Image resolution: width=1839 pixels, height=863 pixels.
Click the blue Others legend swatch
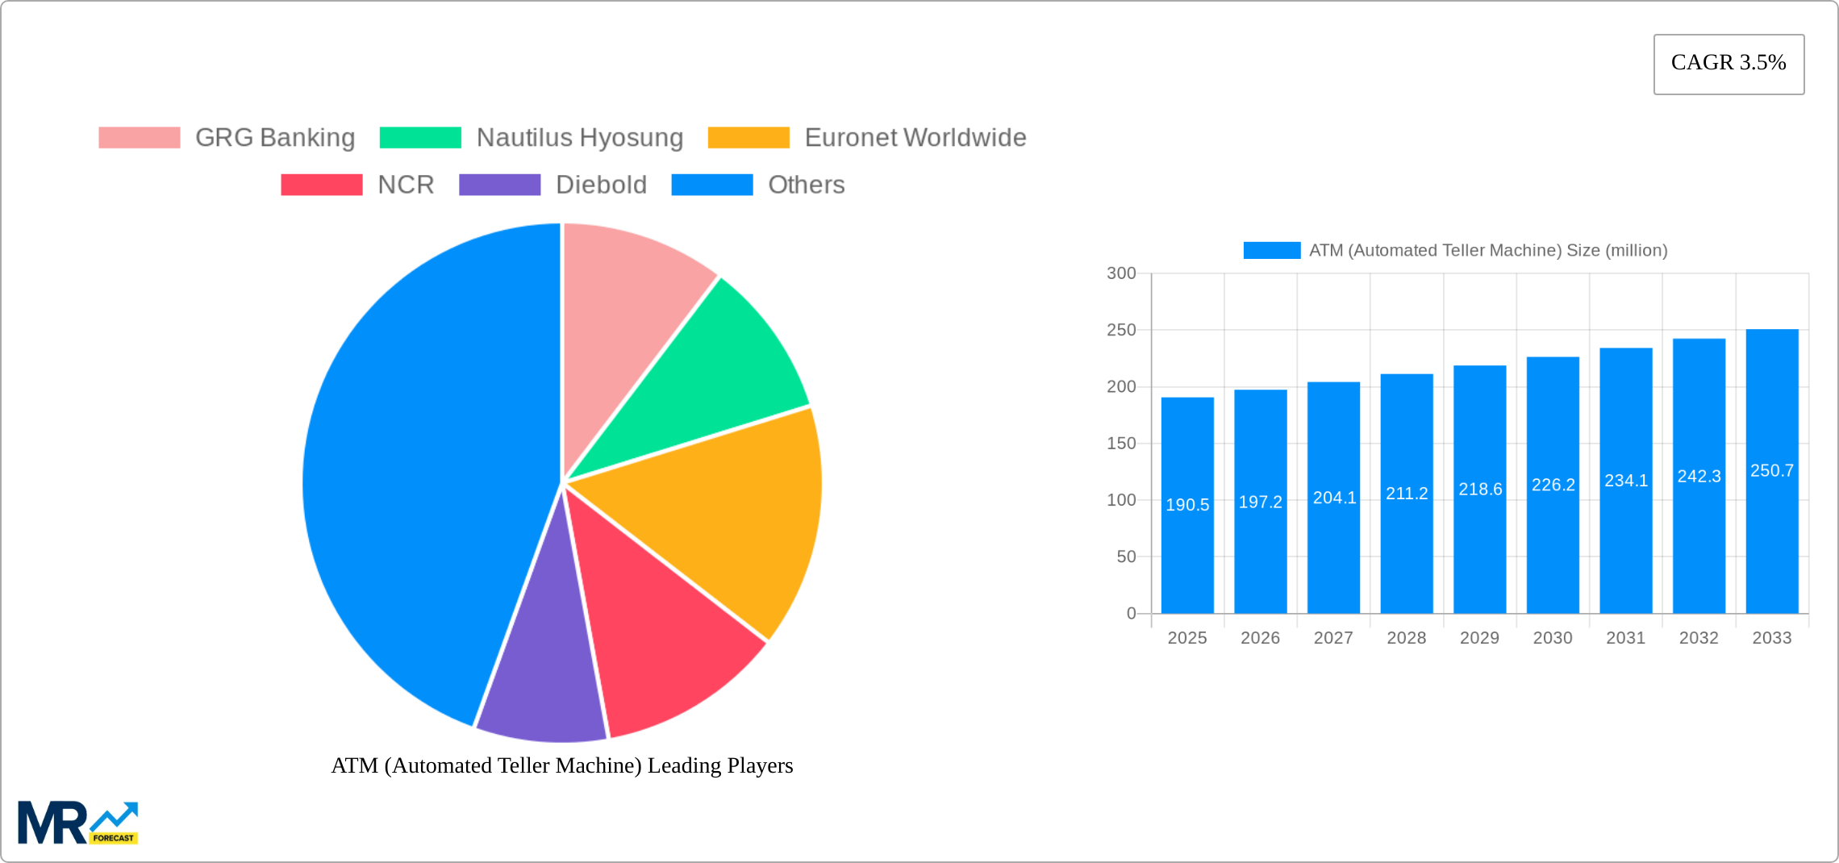click(712, 185)
